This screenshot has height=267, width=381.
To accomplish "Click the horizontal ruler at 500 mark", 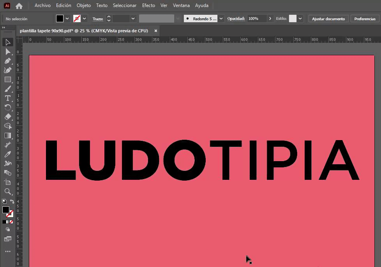I will tap(208, 40).
